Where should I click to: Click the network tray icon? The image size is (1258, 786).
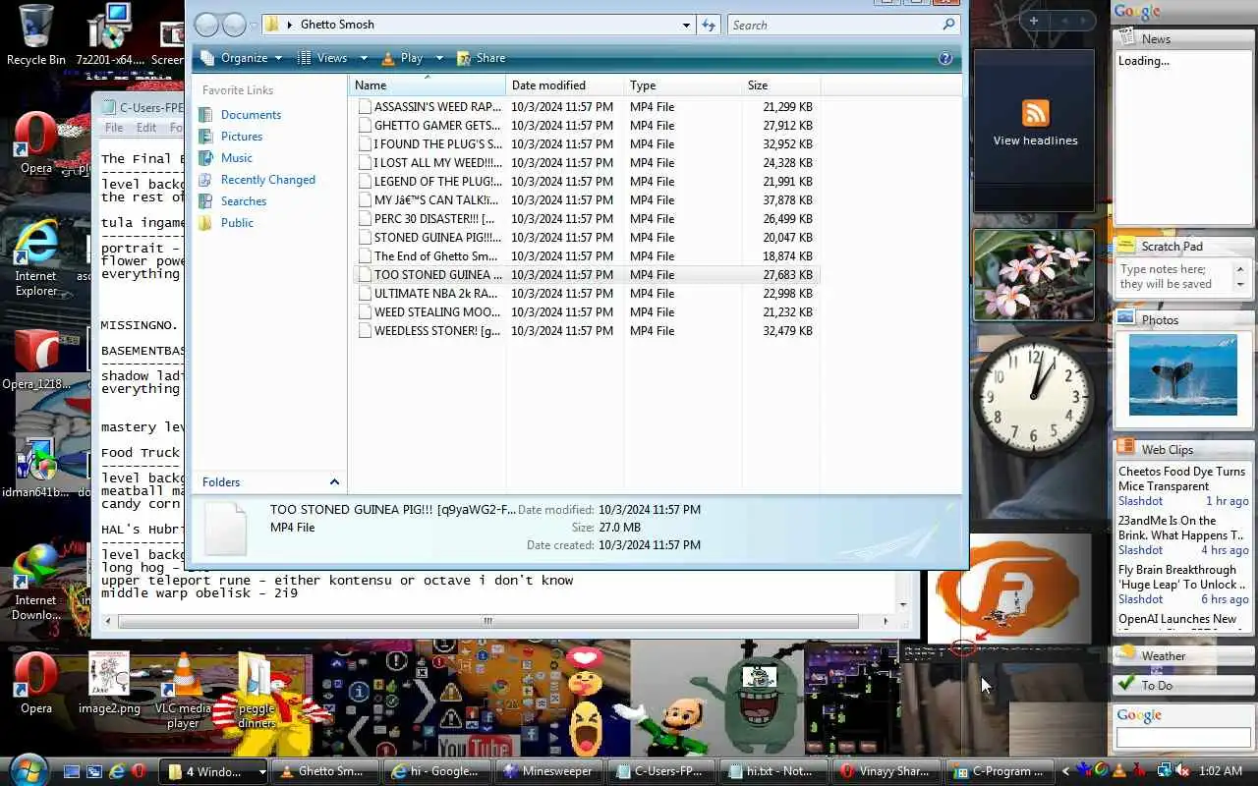click(1165, 771)
